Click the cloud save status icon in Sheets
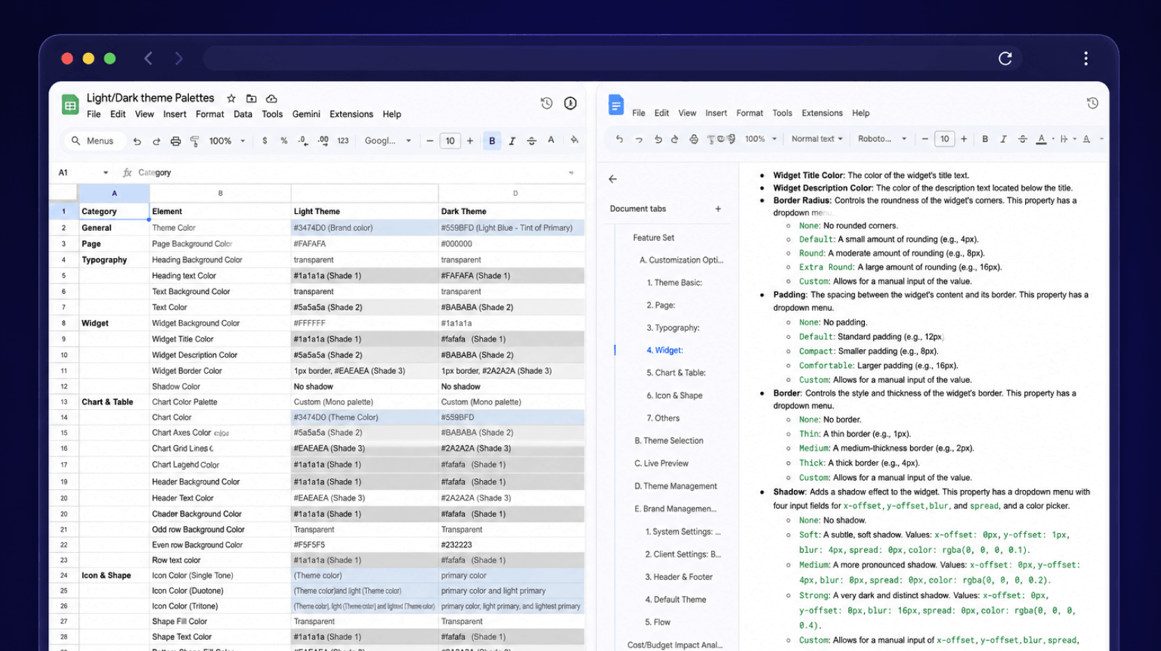 click(272, 98)
